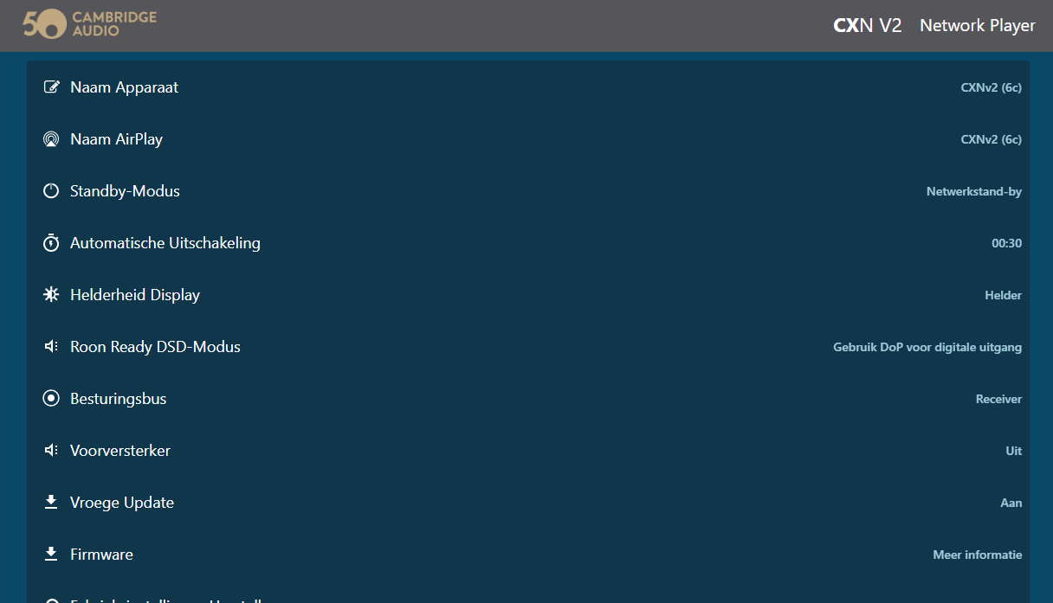The image size is (1053, 603).
Task: Click the download icon beside Firmware
Action: click(51, 555)
